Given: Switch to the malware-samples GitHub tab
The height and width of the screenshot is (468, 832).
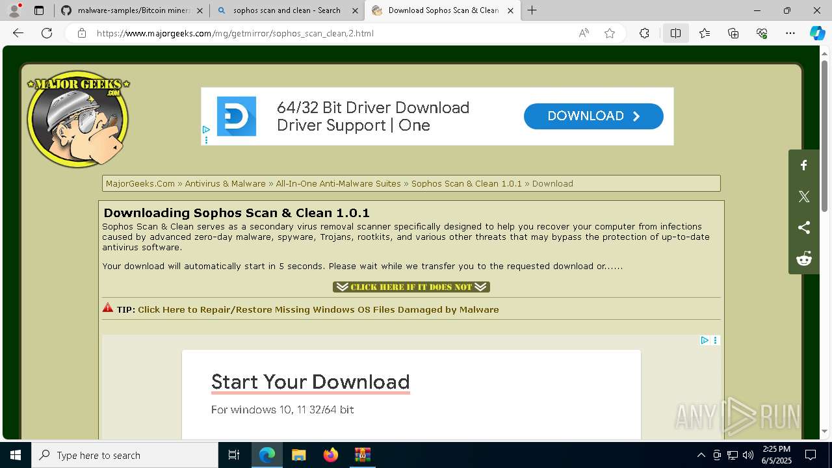Looking at the screenshot, I should (133, 10).
